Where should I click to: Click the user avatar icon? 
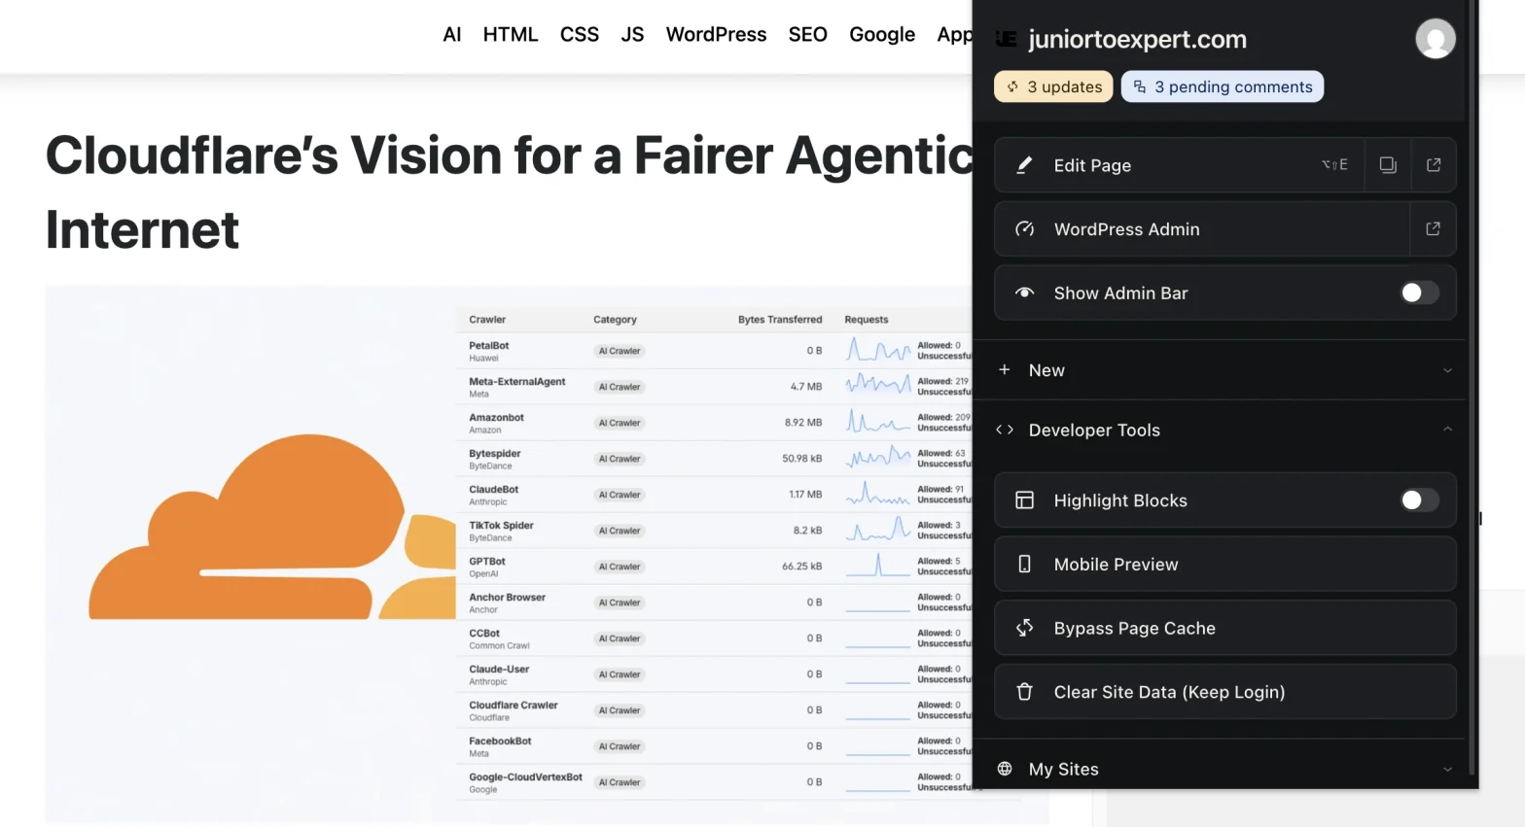[1435, 39]
